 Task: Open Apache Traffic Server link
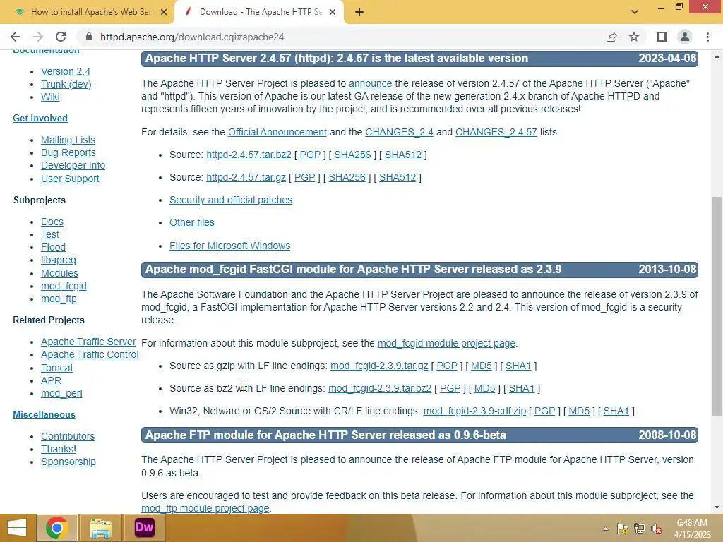[x=88, y=342]
